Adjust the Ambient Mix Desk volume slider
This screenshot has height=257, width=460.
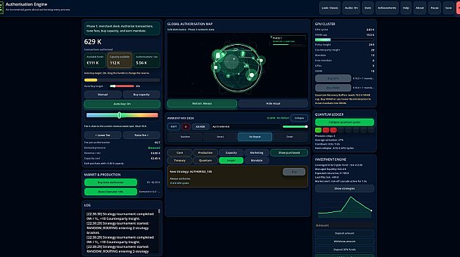[295, 126]
